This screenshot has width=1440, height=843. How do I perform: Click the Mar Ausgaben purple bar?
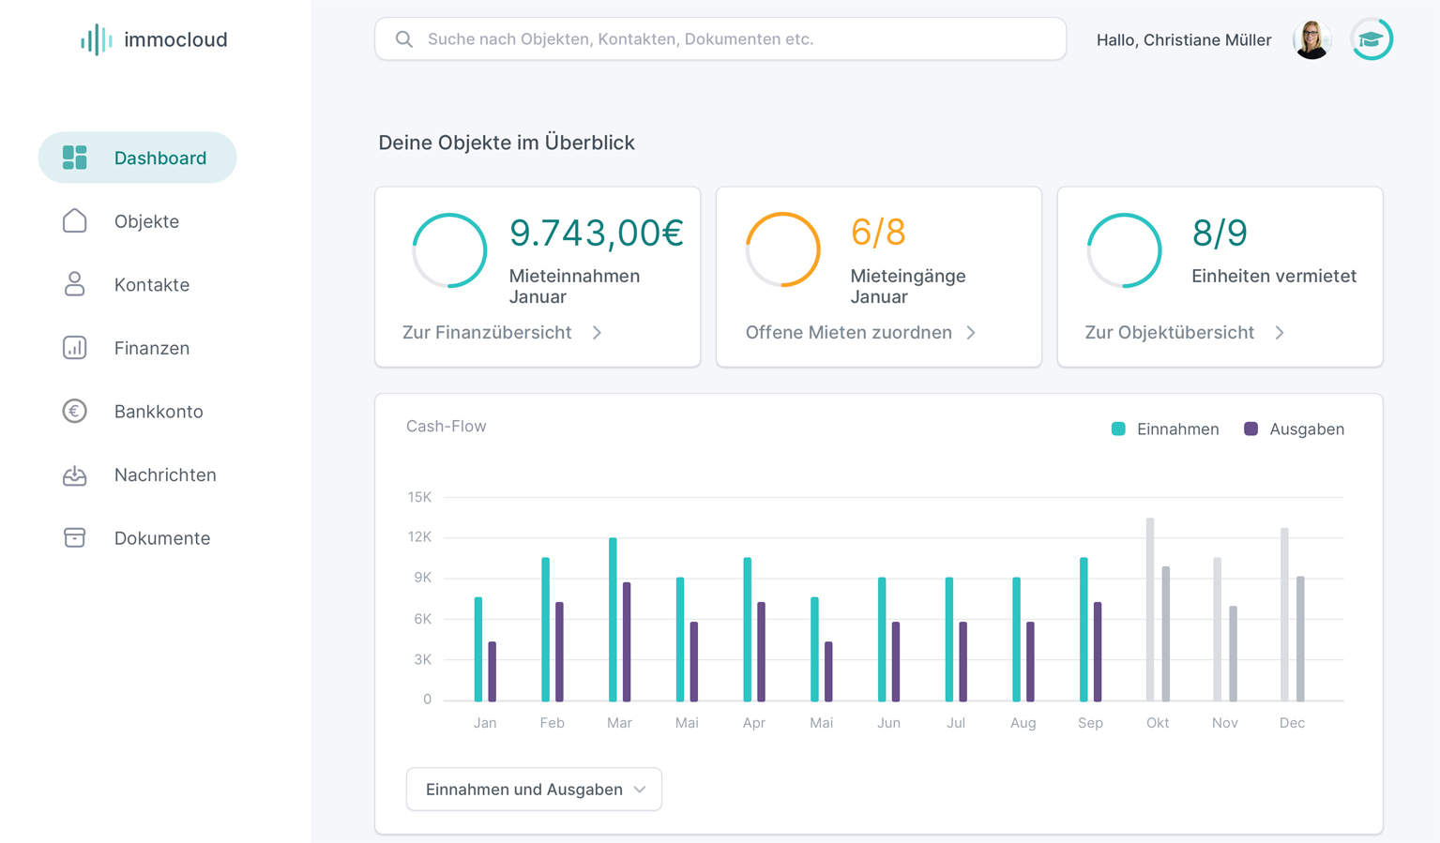627,641
